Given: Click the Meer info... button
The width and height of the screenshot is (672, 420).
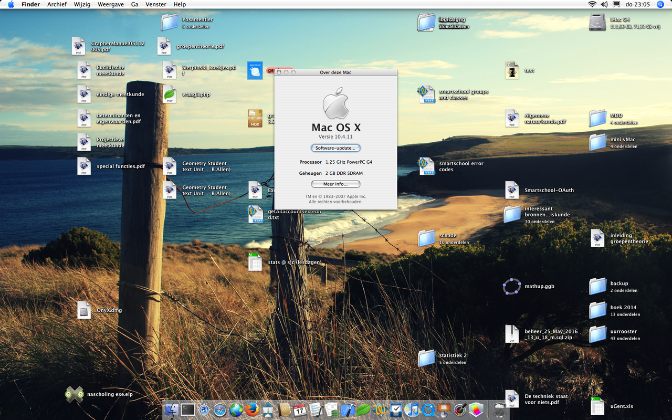Looking at the screenshot, I should tap(335, 184).
